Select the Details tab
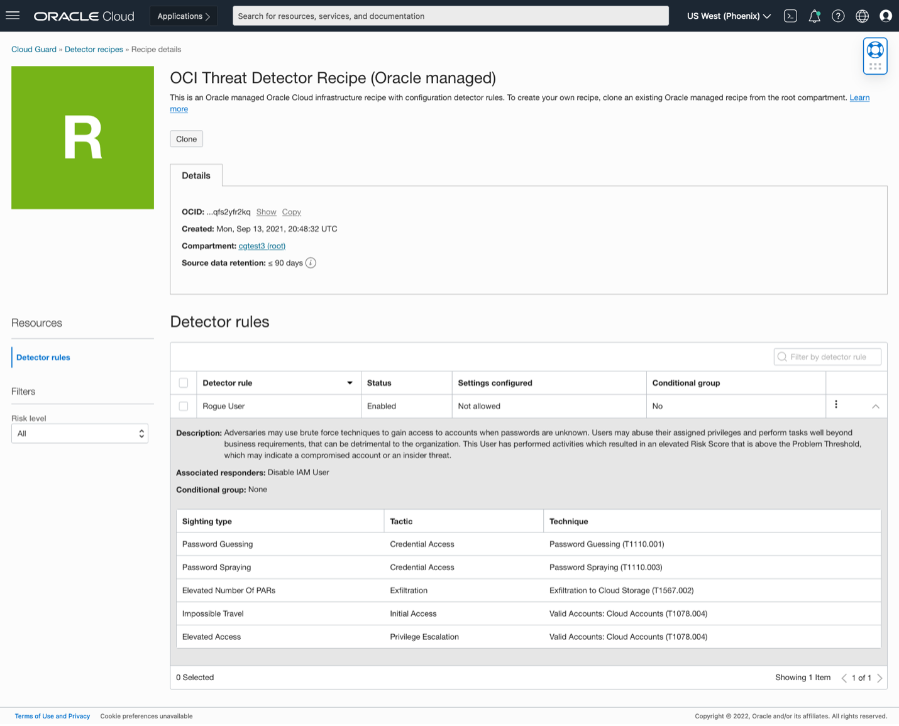This screenshot has height=726, width=899. (196, 175)
